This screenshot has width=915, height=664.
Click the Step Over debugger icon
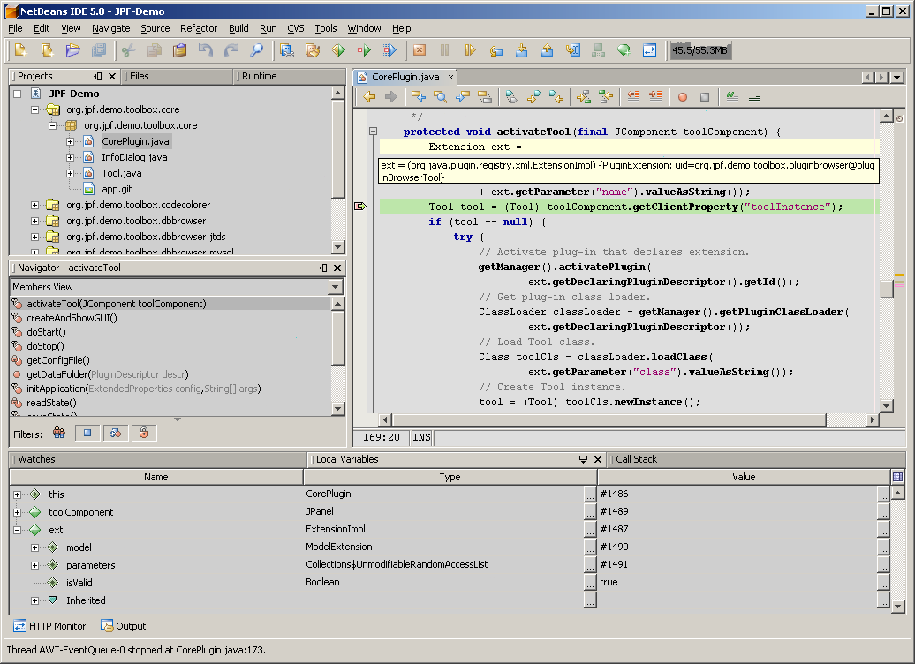pyautogui.click(x=496, y=50)
